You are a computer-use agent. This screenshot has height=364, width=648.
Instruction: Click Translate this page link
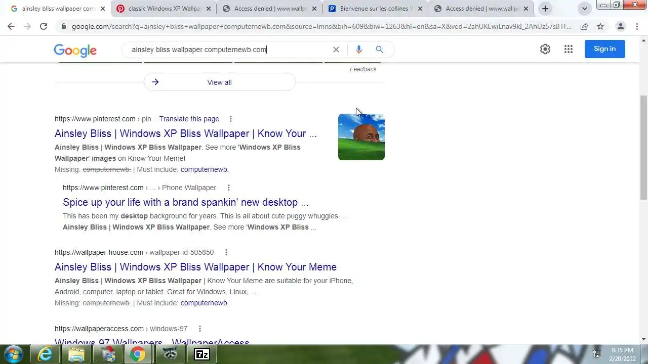click(189, 119)
